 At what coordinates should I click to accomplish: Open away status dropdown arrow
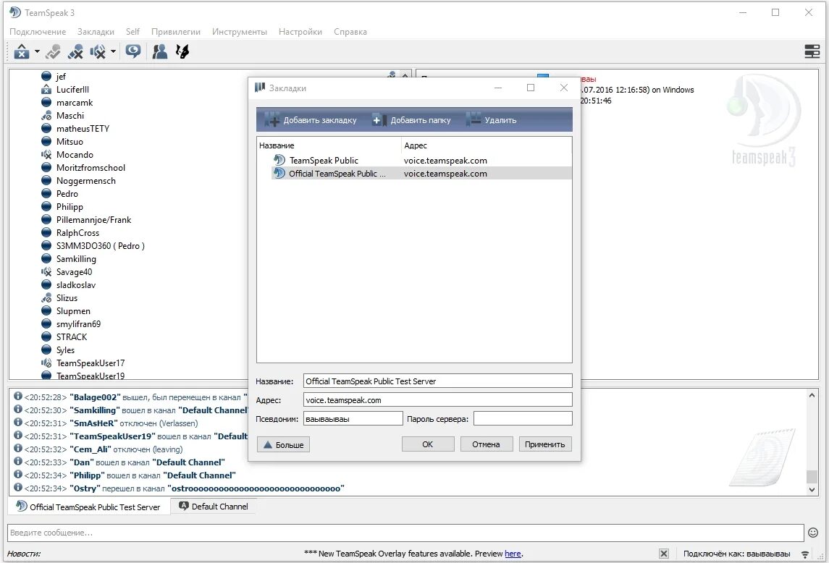(37, 51)
